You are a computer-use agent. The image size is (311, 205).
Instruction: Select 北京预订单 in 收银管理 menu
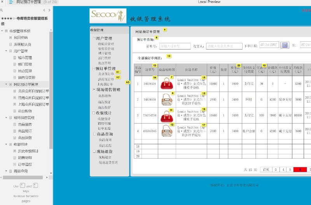click(106, 74)
